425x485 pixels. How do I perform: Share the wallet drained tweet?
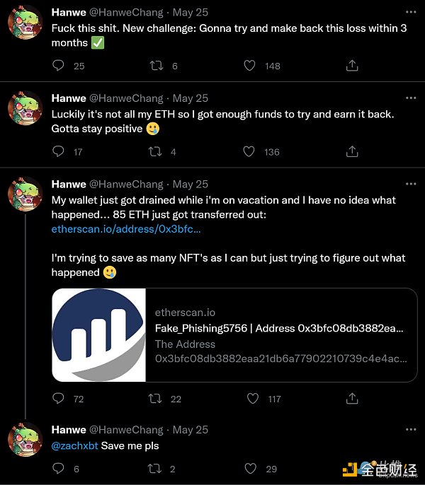351,399
